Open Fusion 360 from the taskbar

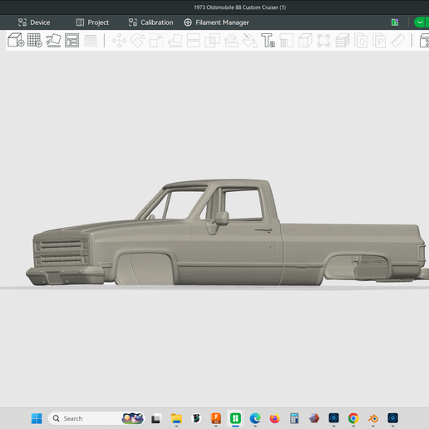click(x=216, y=418)
